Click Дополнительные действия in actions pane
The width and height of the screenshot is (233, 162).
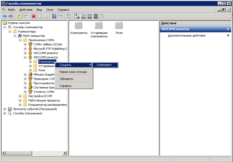coord(186,36)
